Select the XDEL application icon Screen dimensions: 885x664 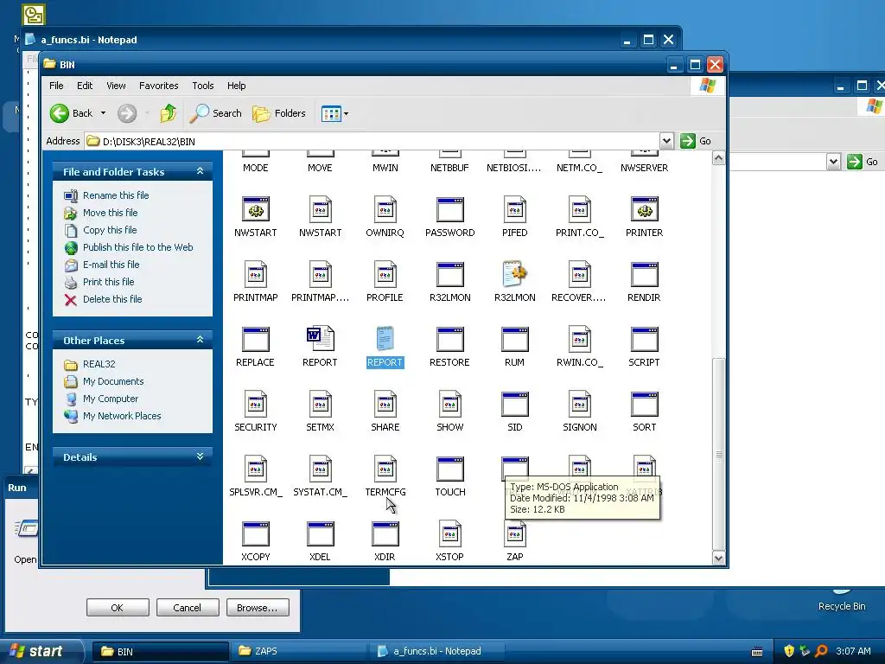320,534
